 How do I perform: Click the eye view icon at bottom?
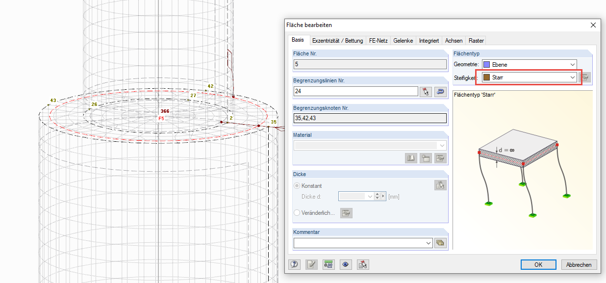[x=346, y=264]
